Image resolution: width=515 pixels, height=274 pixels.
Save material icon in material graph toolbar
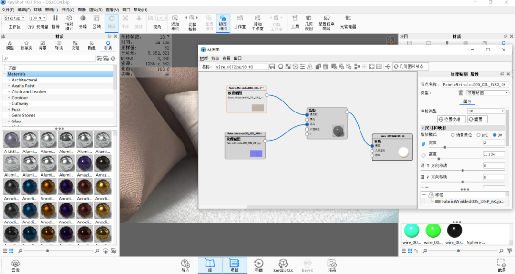272,67
